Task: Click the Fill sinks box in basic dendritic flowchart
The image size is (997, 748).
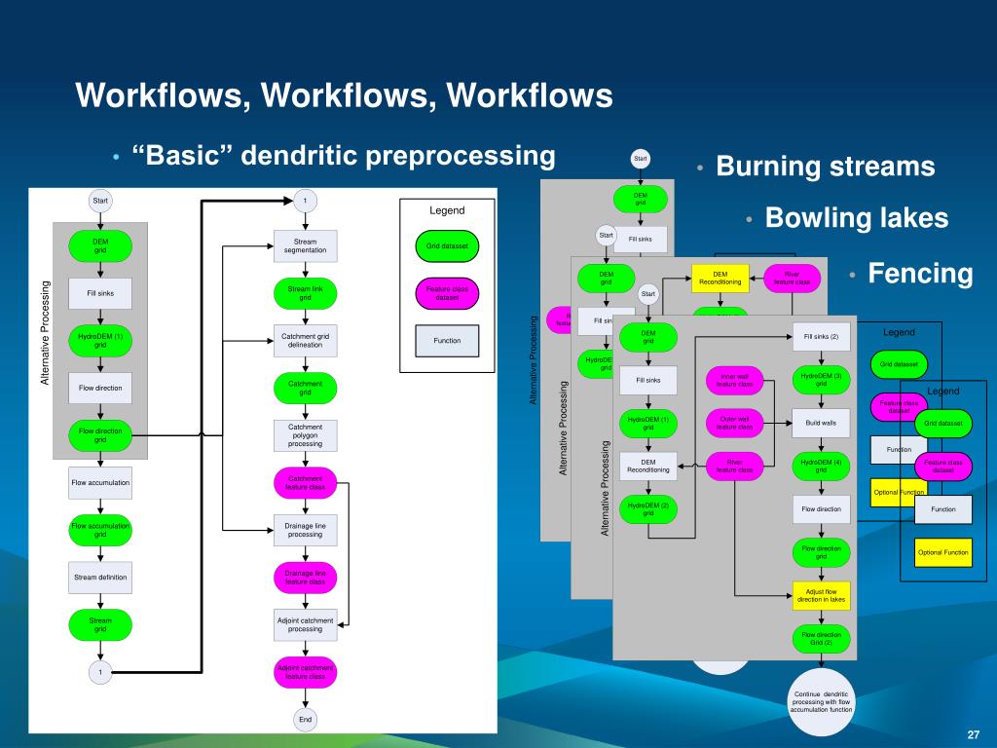Action: (100, 293)
